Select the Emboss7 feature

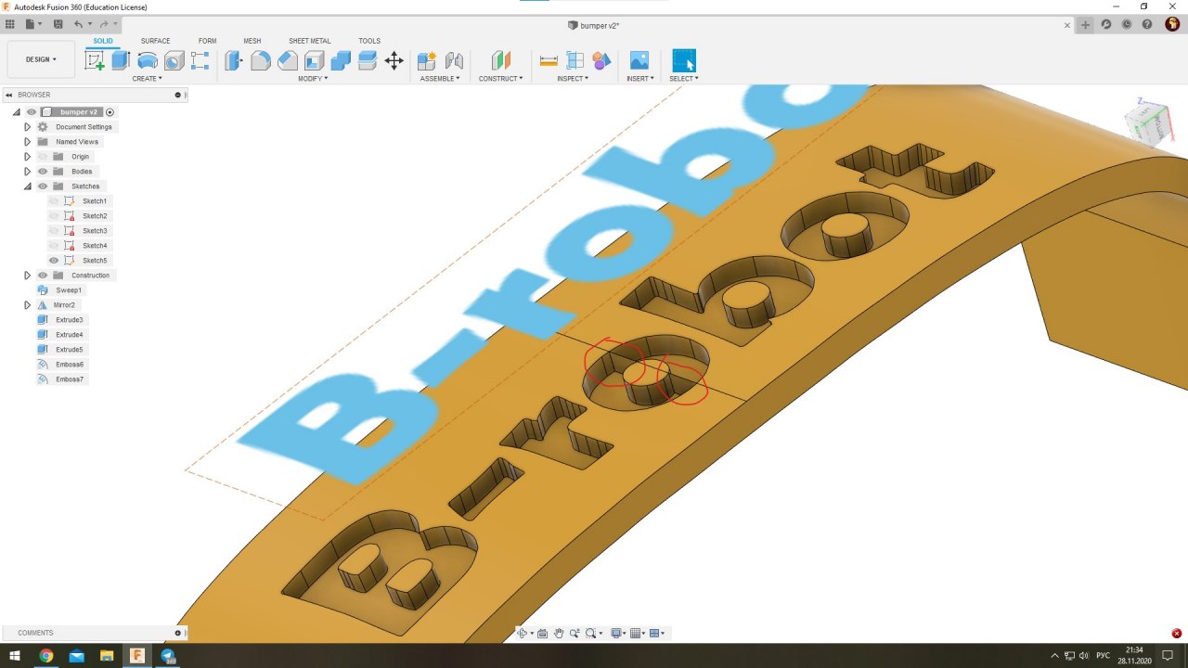69,379
